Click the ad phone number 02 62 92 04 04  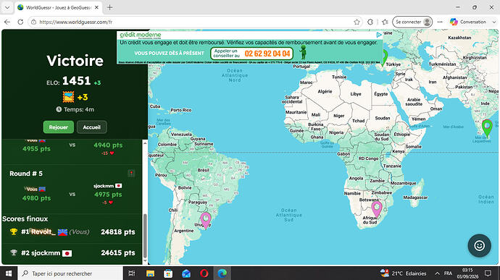click(267, 54)
